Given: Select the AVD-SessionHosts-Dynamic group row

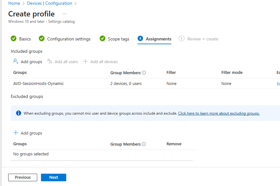Looking at the screenshot, I should 38,84.
